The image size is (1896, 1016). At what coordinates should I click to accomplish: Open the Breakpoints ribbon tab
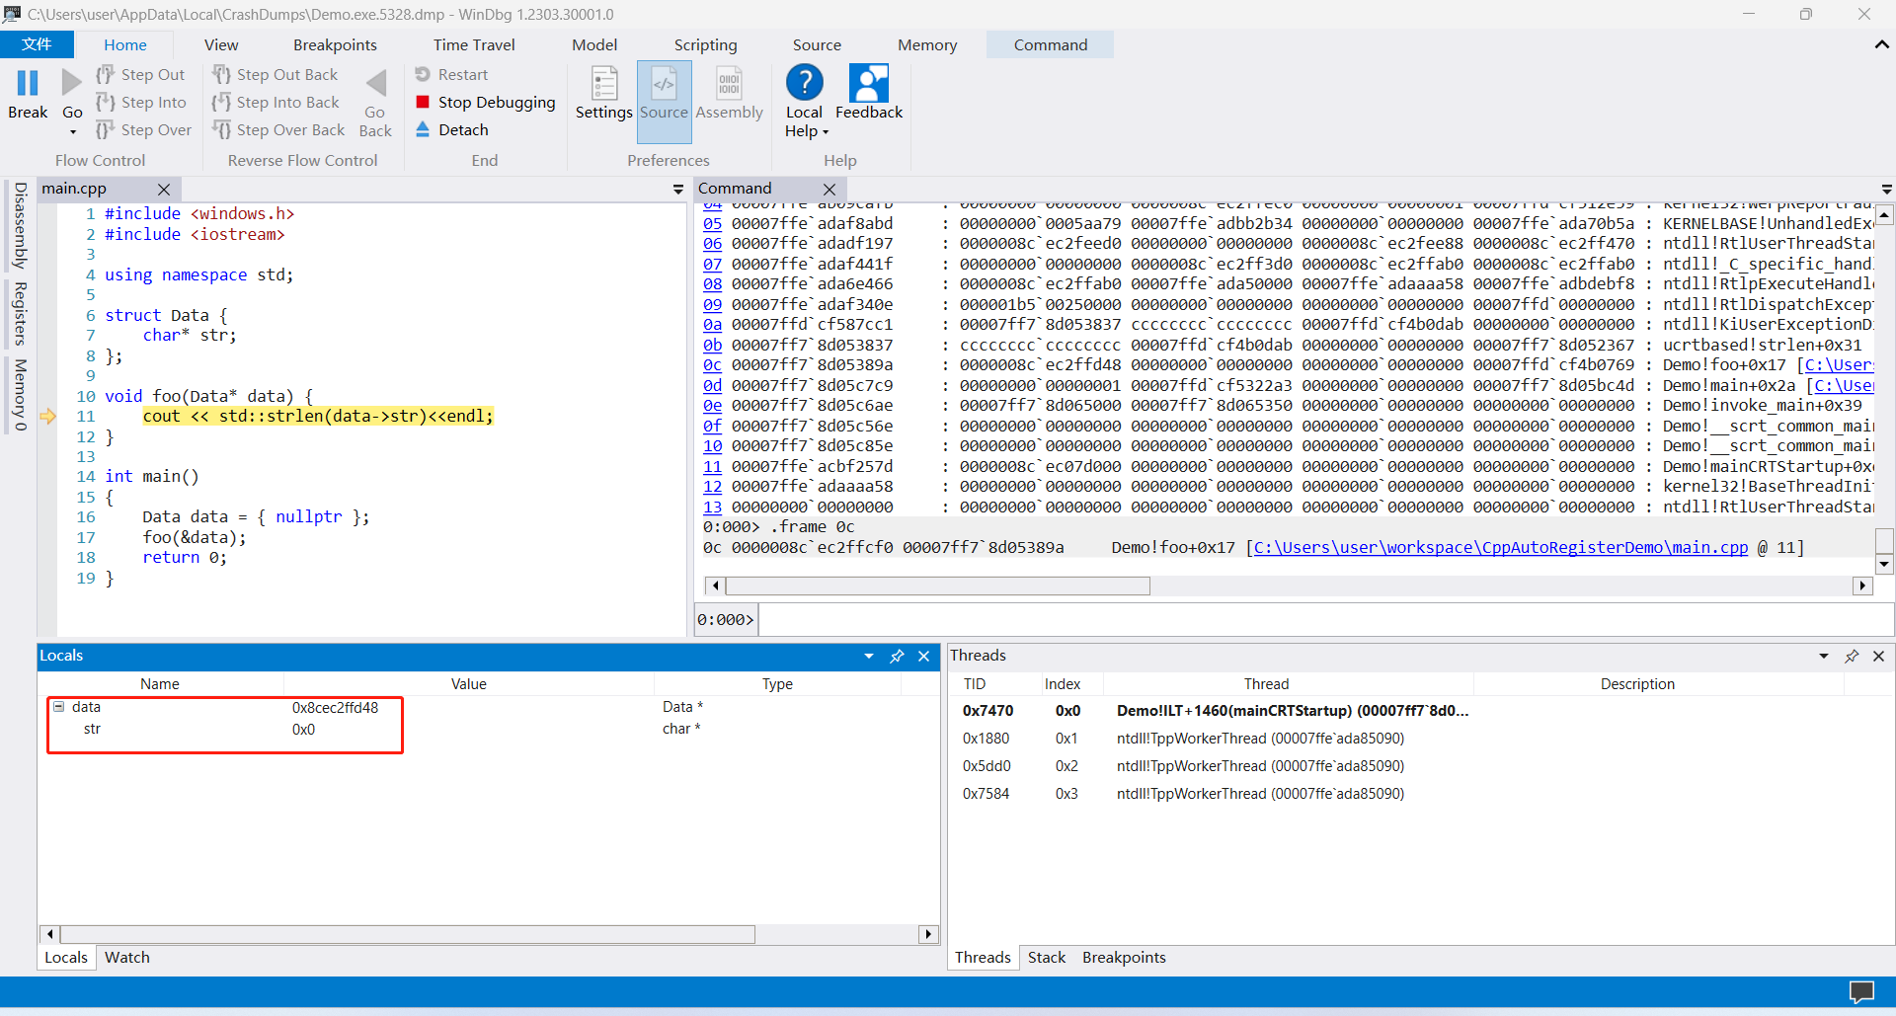[335, 44]
